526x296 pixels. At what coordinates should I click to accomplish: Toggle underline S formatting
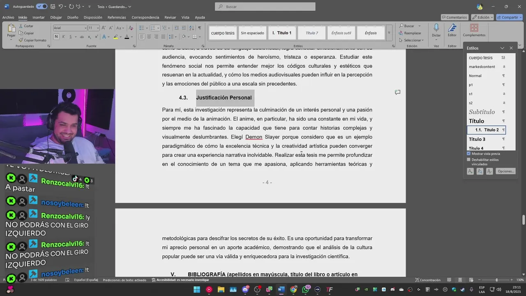[70, 37]
